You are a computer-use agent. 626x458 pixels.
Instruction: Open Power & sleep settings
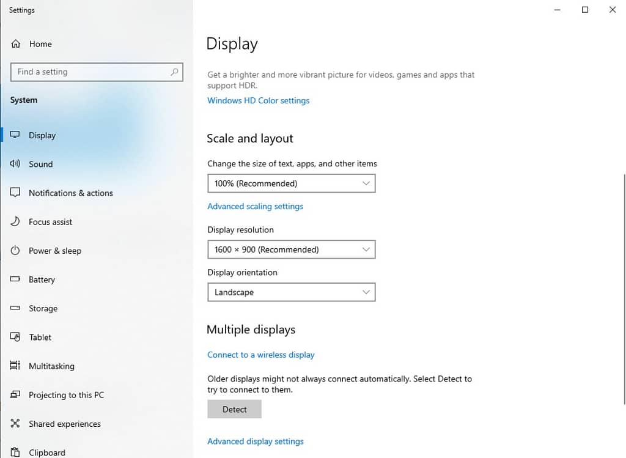pyautogui.click(x=55, y=251)
